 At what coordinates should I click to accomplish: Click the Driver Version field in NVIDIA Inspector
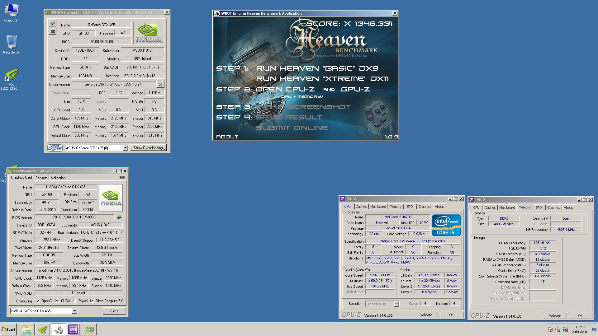[x=114, y=84]
